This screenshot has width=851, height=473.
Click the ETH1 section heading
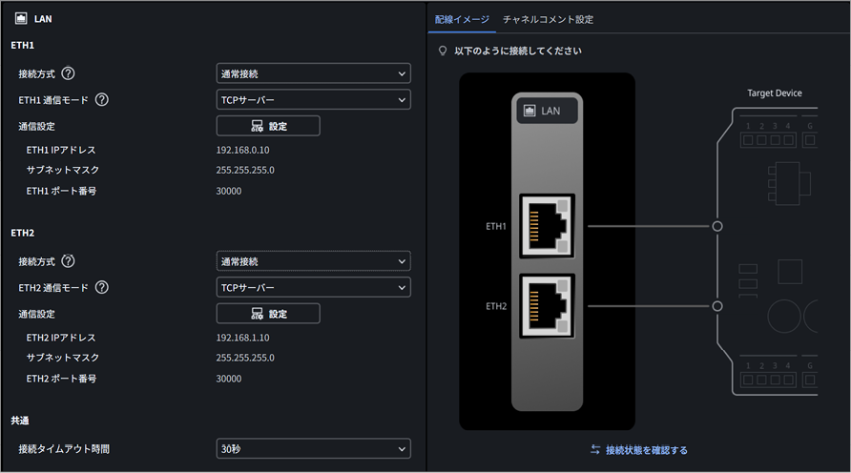[22, 45]
